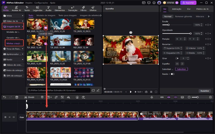
Task: Toggle the Fundo switch
Action: (x=172, y=74)
